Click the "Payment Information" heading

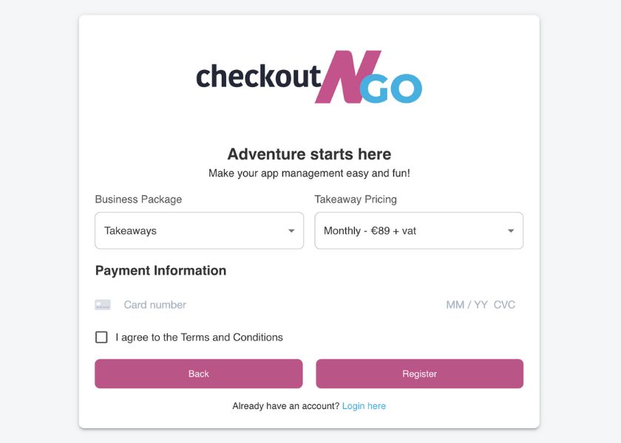pos(160,270)
